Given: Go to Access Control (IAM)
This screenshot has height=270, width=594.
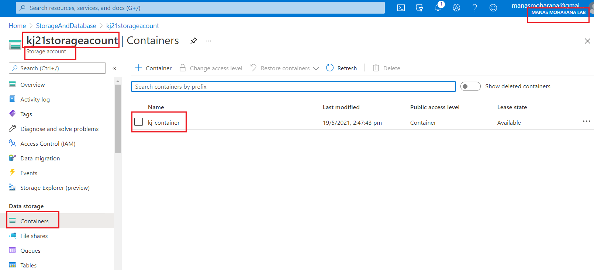Looking at the screenshot, I should click(48, 143).
